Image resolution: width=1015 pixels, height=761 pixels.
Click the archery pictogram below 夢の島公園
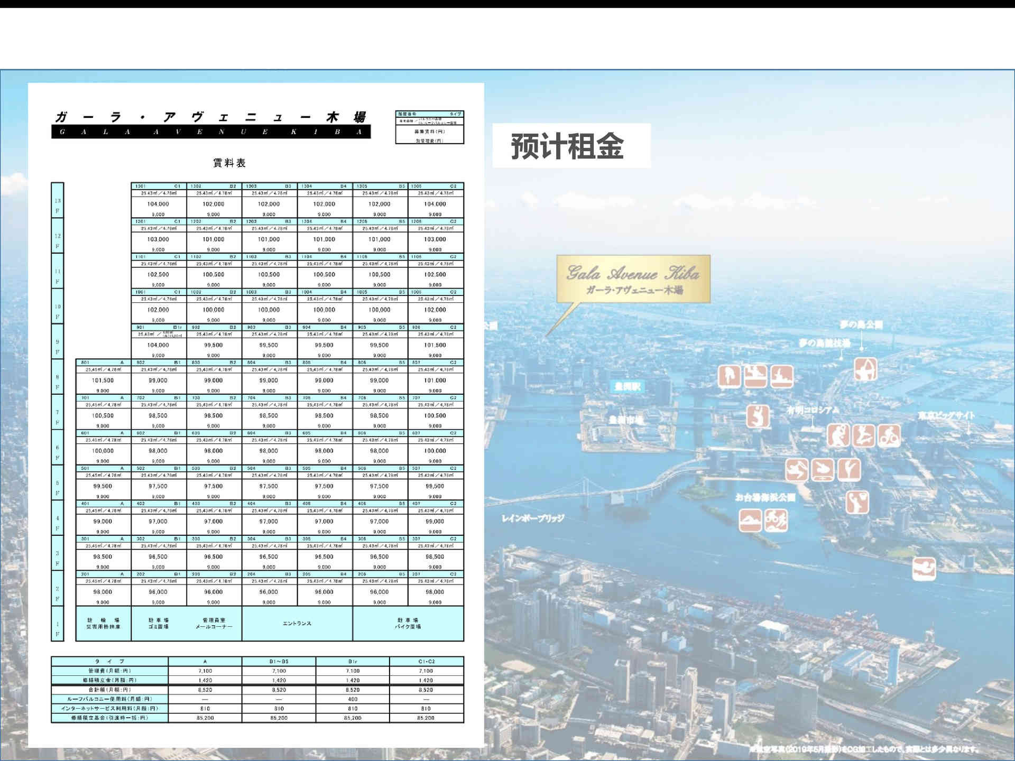point(866,369)
